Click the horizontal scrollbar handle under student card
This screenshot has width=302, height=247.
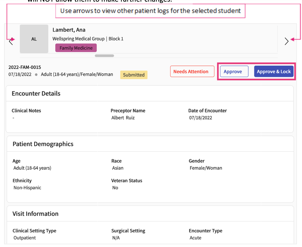(104, 56)
